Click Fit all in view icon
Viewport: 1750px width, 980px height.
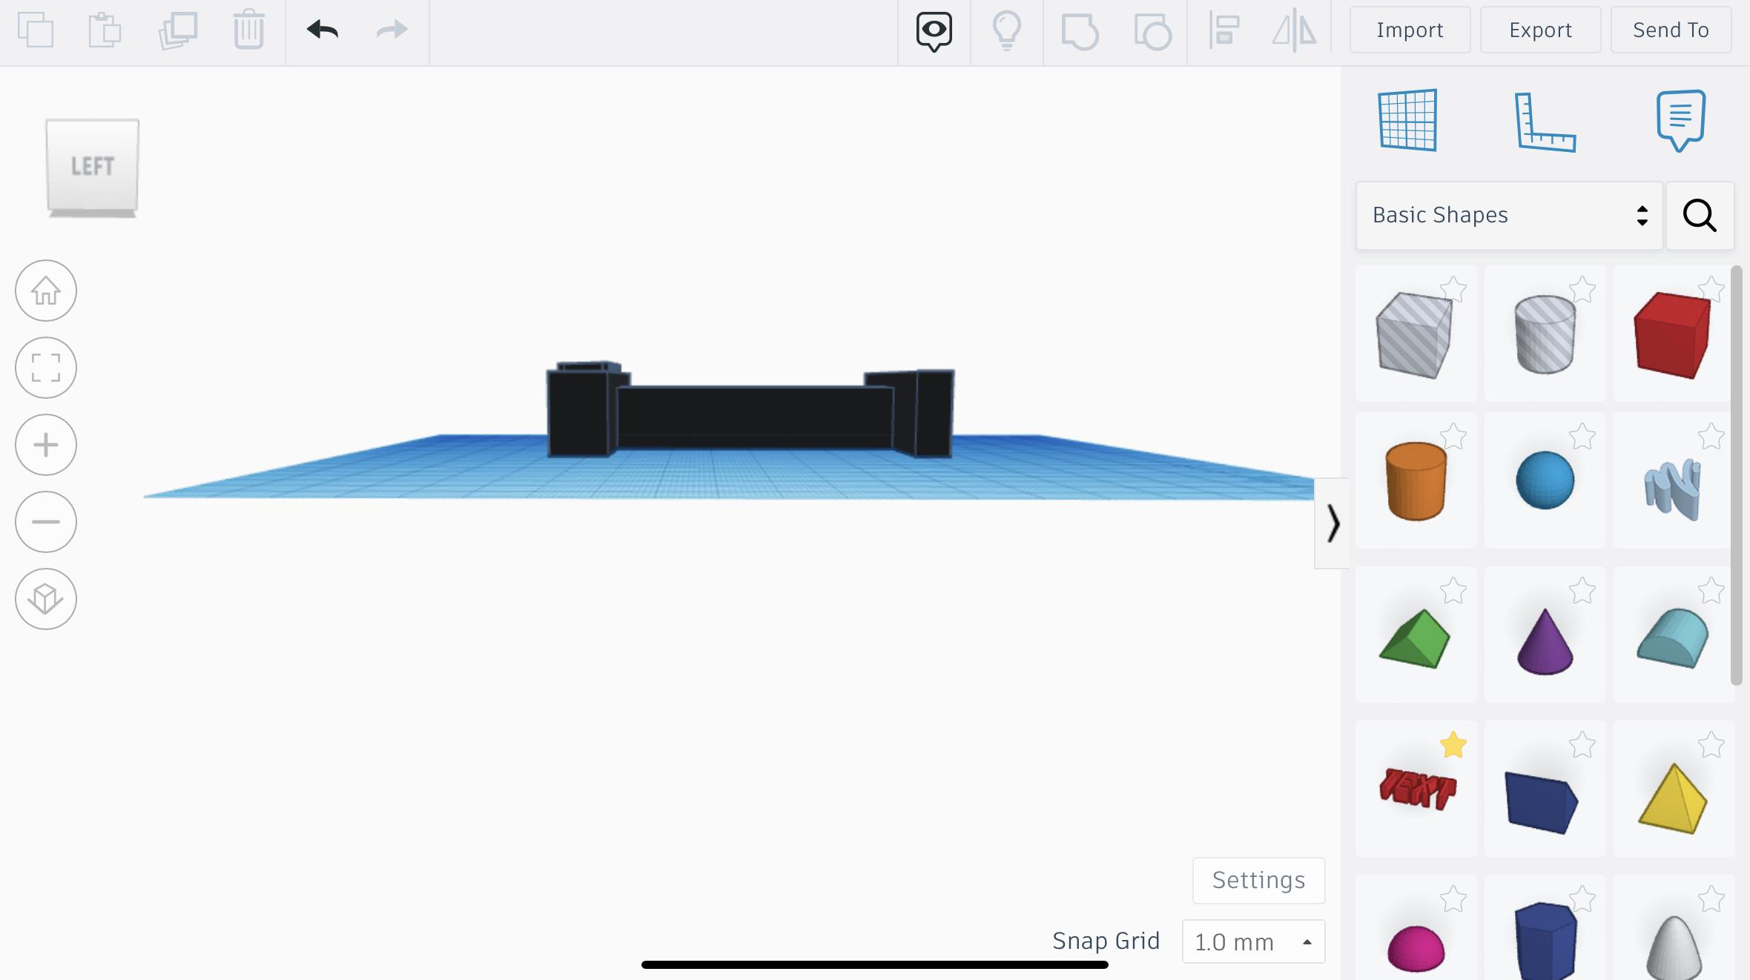coord(46,368)
